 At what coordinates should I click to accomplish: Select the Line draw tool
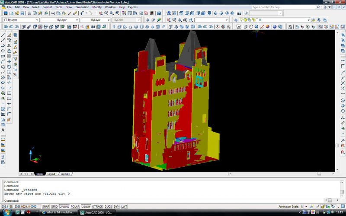[x=3, y=35]
